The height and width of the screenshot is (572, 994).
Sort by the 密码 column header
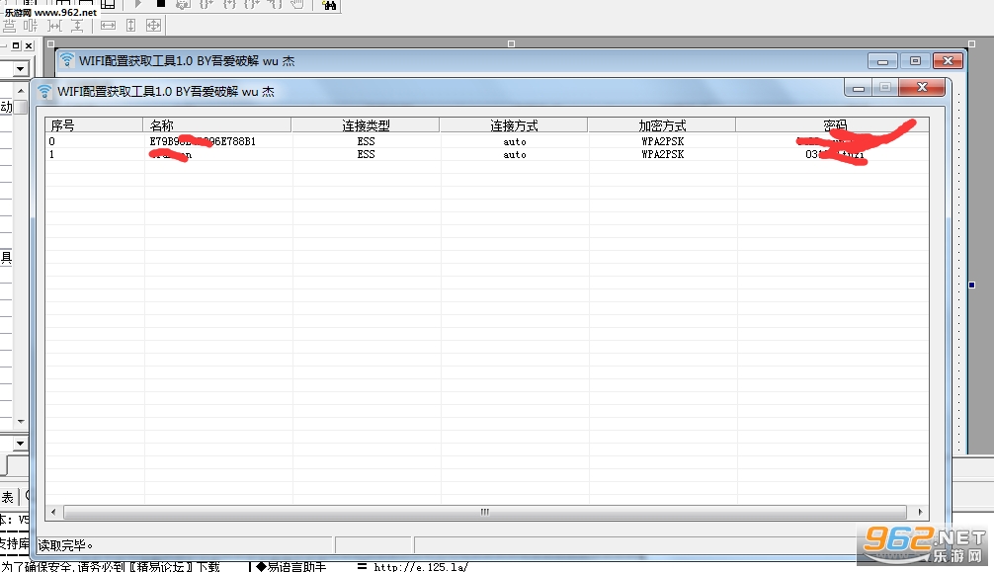833,124
